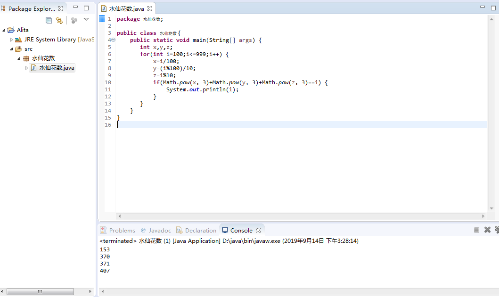This screenshot has height=297, width=499.
Task: Click console output line 407
Action: pyautogui.click(x=105, y=271)
